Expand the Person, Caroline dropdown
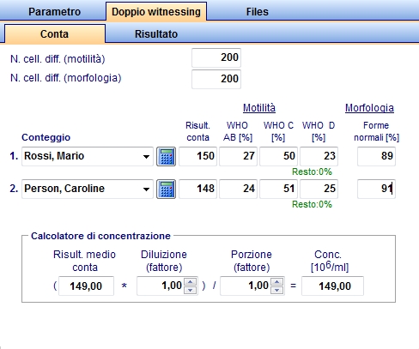The height and width of the screenshot is (349, 419). click(146, 190)
